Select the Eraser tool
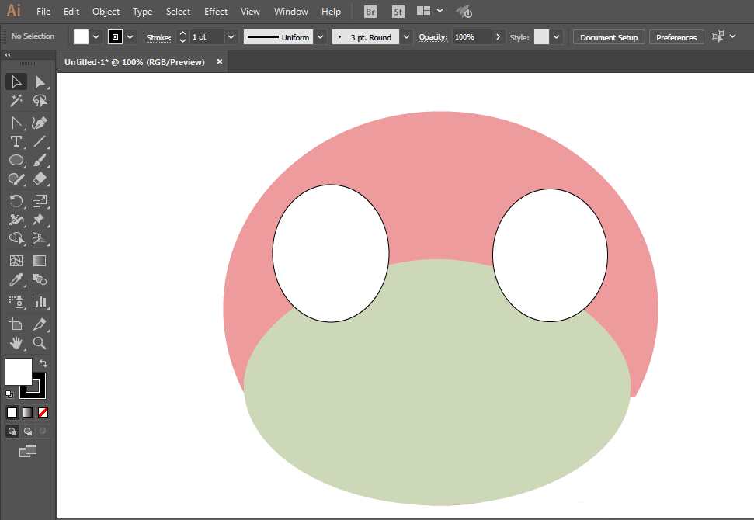 click(x=40, y=179)
